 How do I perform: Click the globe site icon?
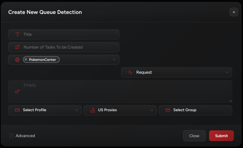(x=17, y=60)
